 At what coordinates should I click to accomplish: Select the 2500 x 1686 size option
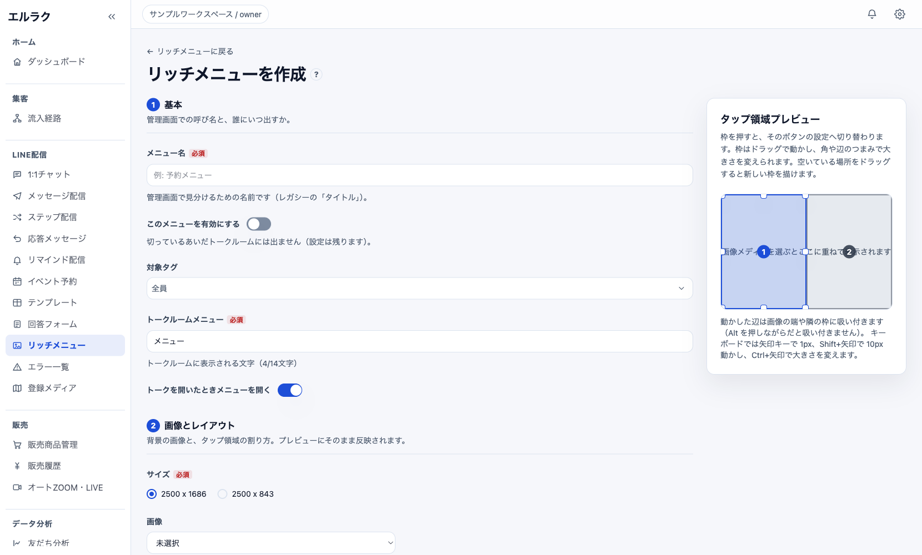[152, 494]
